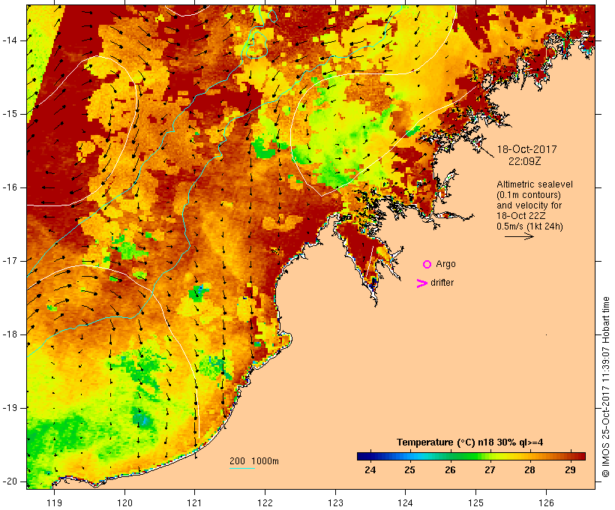The image size is (615, 510).
Task: Click the '(0.1m contours)' text
Action: coord(528,195)
